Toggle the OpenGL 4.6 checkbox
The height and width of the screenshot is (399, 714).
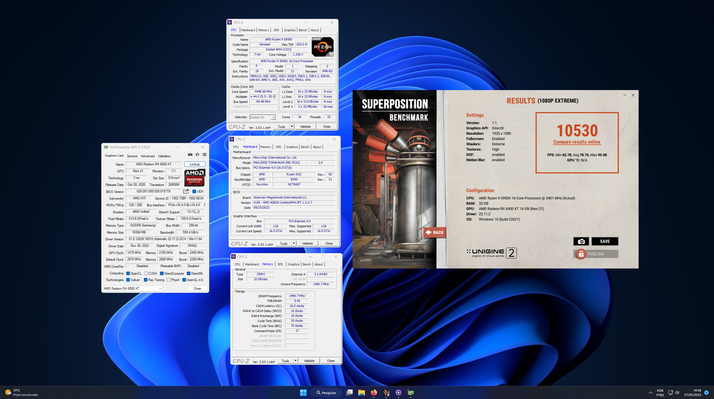click(x=184, y=280)
